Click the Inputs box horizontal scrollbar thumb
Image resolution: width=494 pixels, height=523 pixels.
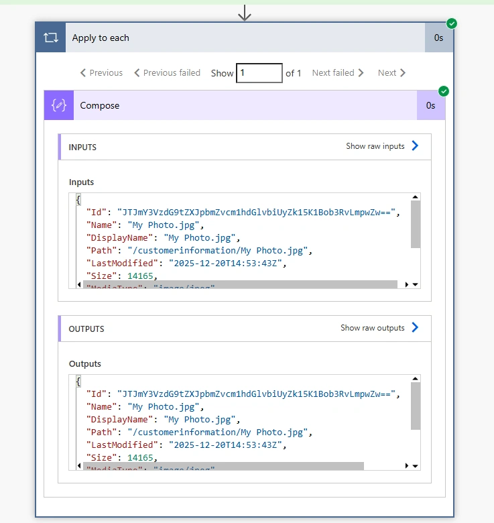click(240, 284)
